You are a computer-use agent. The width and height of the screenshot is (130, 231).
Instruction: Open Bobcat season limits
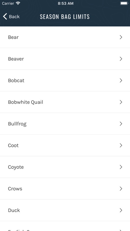click(65, 80)
